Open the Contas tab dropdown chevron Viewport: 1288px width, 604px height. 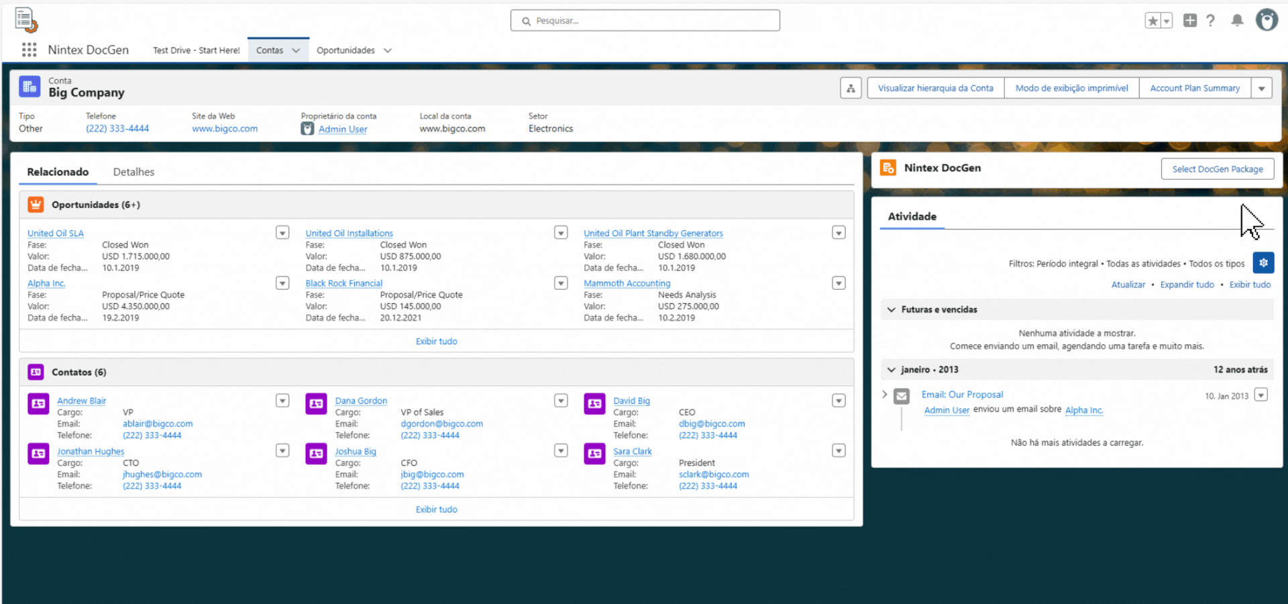[296, 50]
